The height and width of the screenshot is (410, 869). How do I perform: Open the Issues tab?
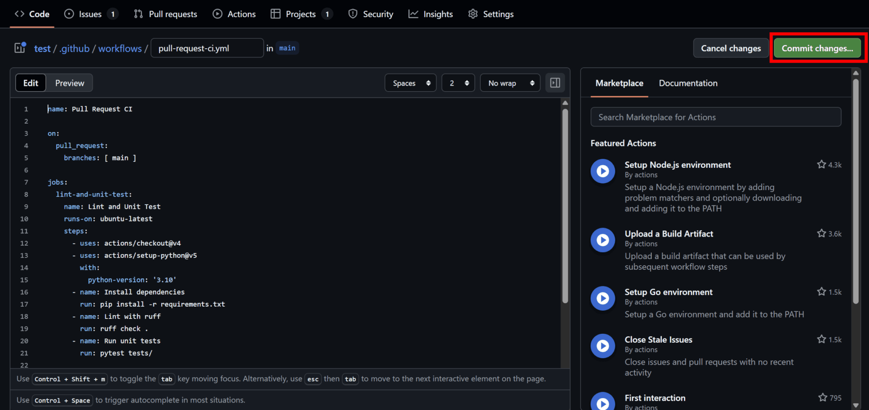(x=91, y=14)
